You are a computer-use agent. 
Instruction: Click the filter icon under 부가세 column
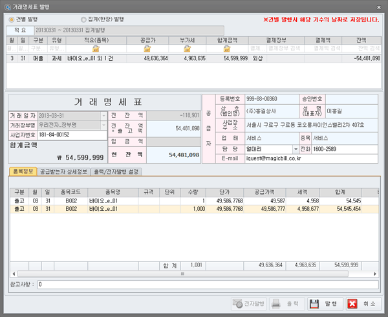coord(187,49)
